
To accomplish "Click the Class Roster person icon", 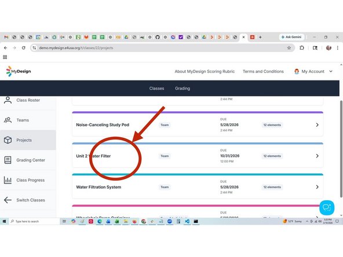I will (x=8, y=100).
